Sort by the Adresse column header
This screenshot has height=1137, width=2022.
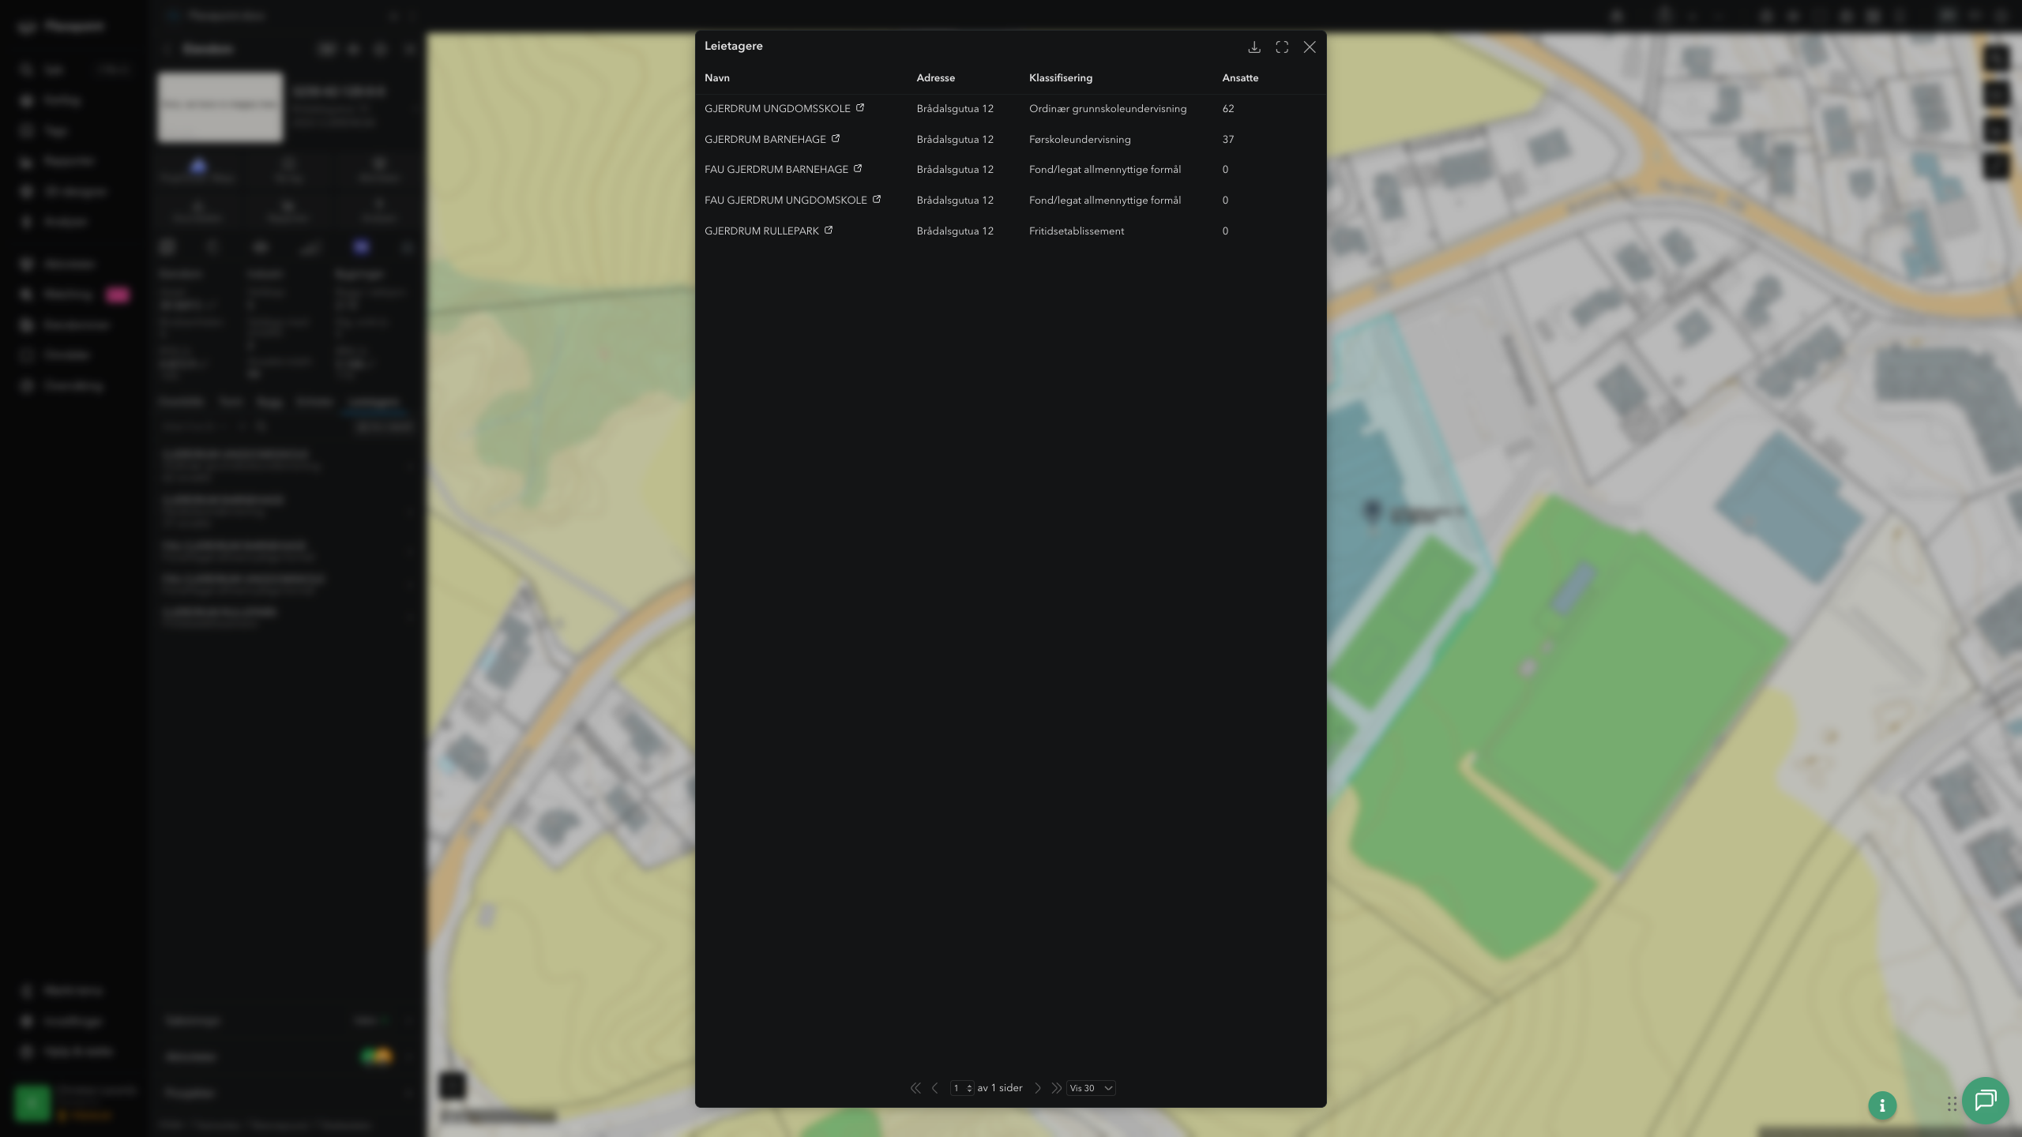(936, 78)
